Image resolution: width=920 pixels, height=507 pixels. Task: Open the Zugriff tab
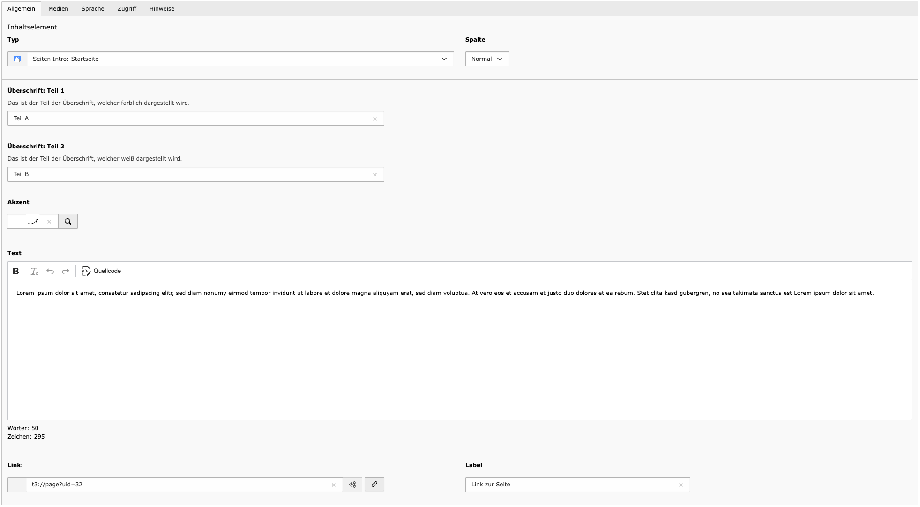[127, 9]
